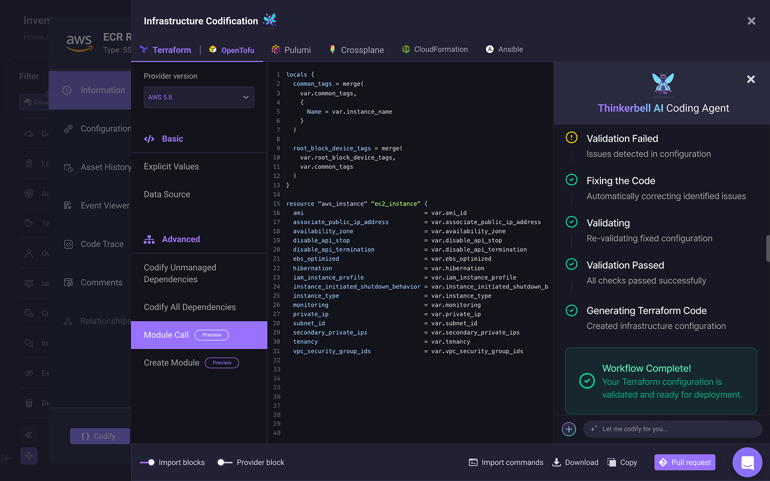Switch to the OpenTofu tab
Screen dimensions: 770x481
point(232,50)
